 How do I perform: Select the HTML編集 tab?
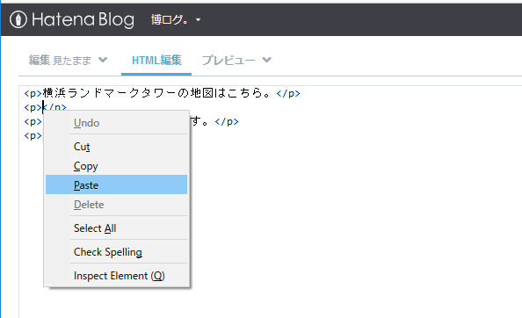[156, 61]
